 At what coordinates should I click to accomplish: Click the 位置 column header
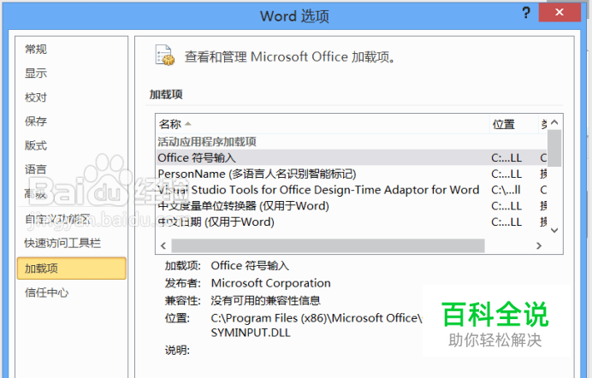[514, 124]
